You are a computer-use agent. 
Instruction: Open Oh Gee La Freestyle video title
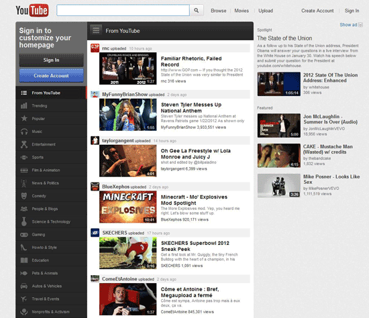coord(195,154)
